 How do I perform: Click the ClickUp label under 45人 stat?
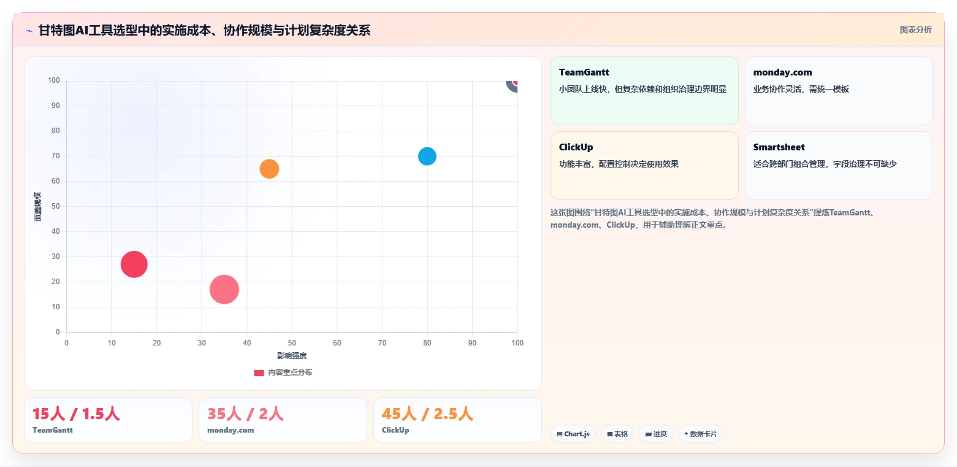pyautogui.click(x=395, y=430)
